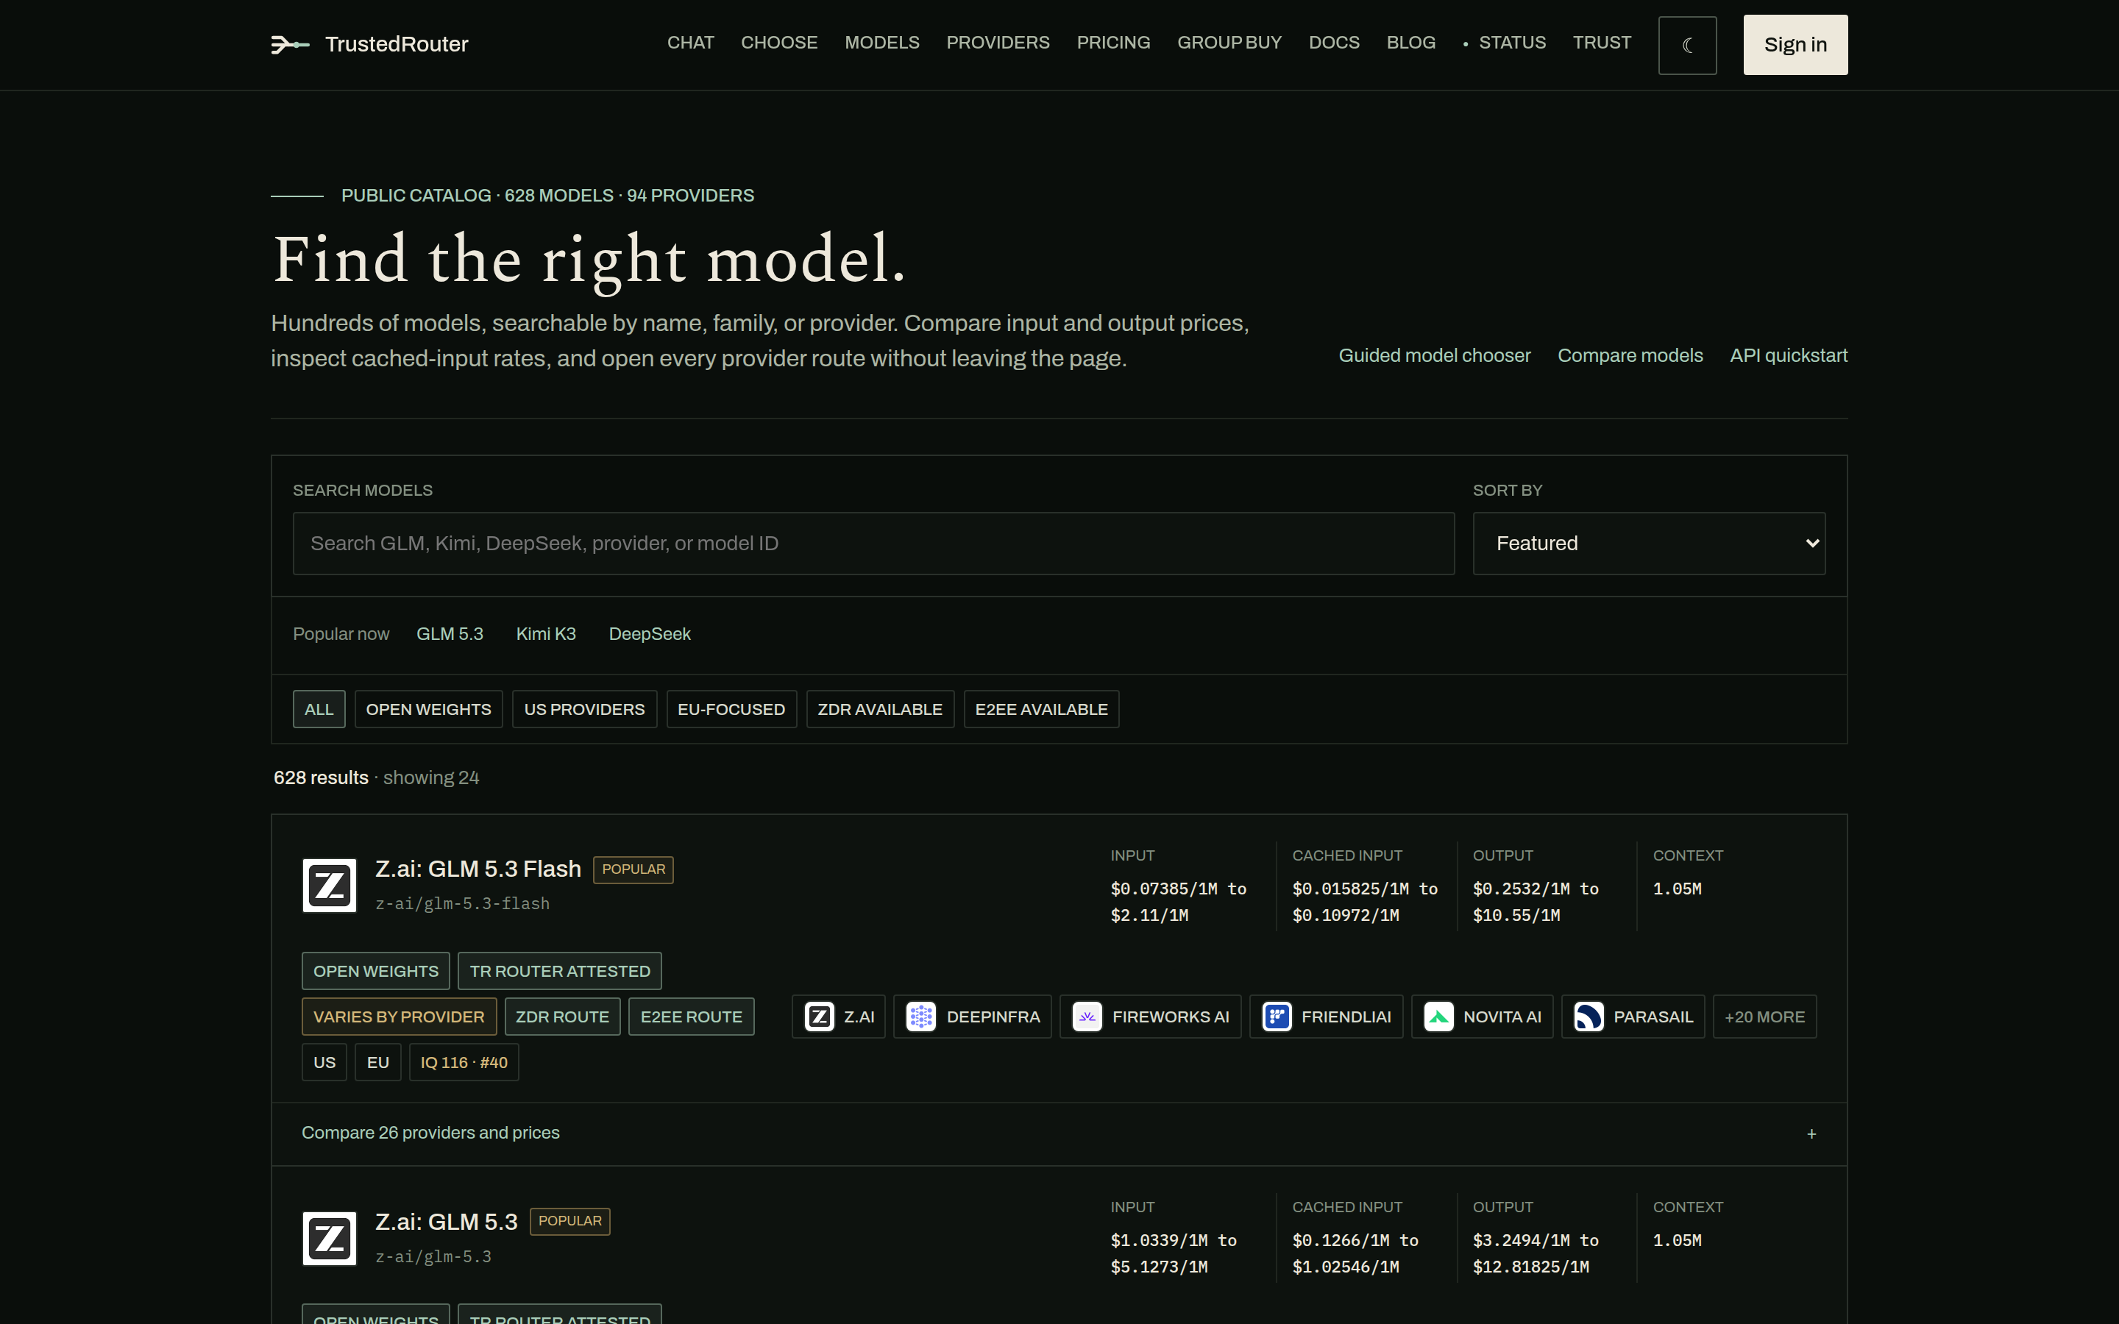2119x1324 pixels.
Task: Click VARIES BY PROVIDER tag
Action: [398, 1017]
